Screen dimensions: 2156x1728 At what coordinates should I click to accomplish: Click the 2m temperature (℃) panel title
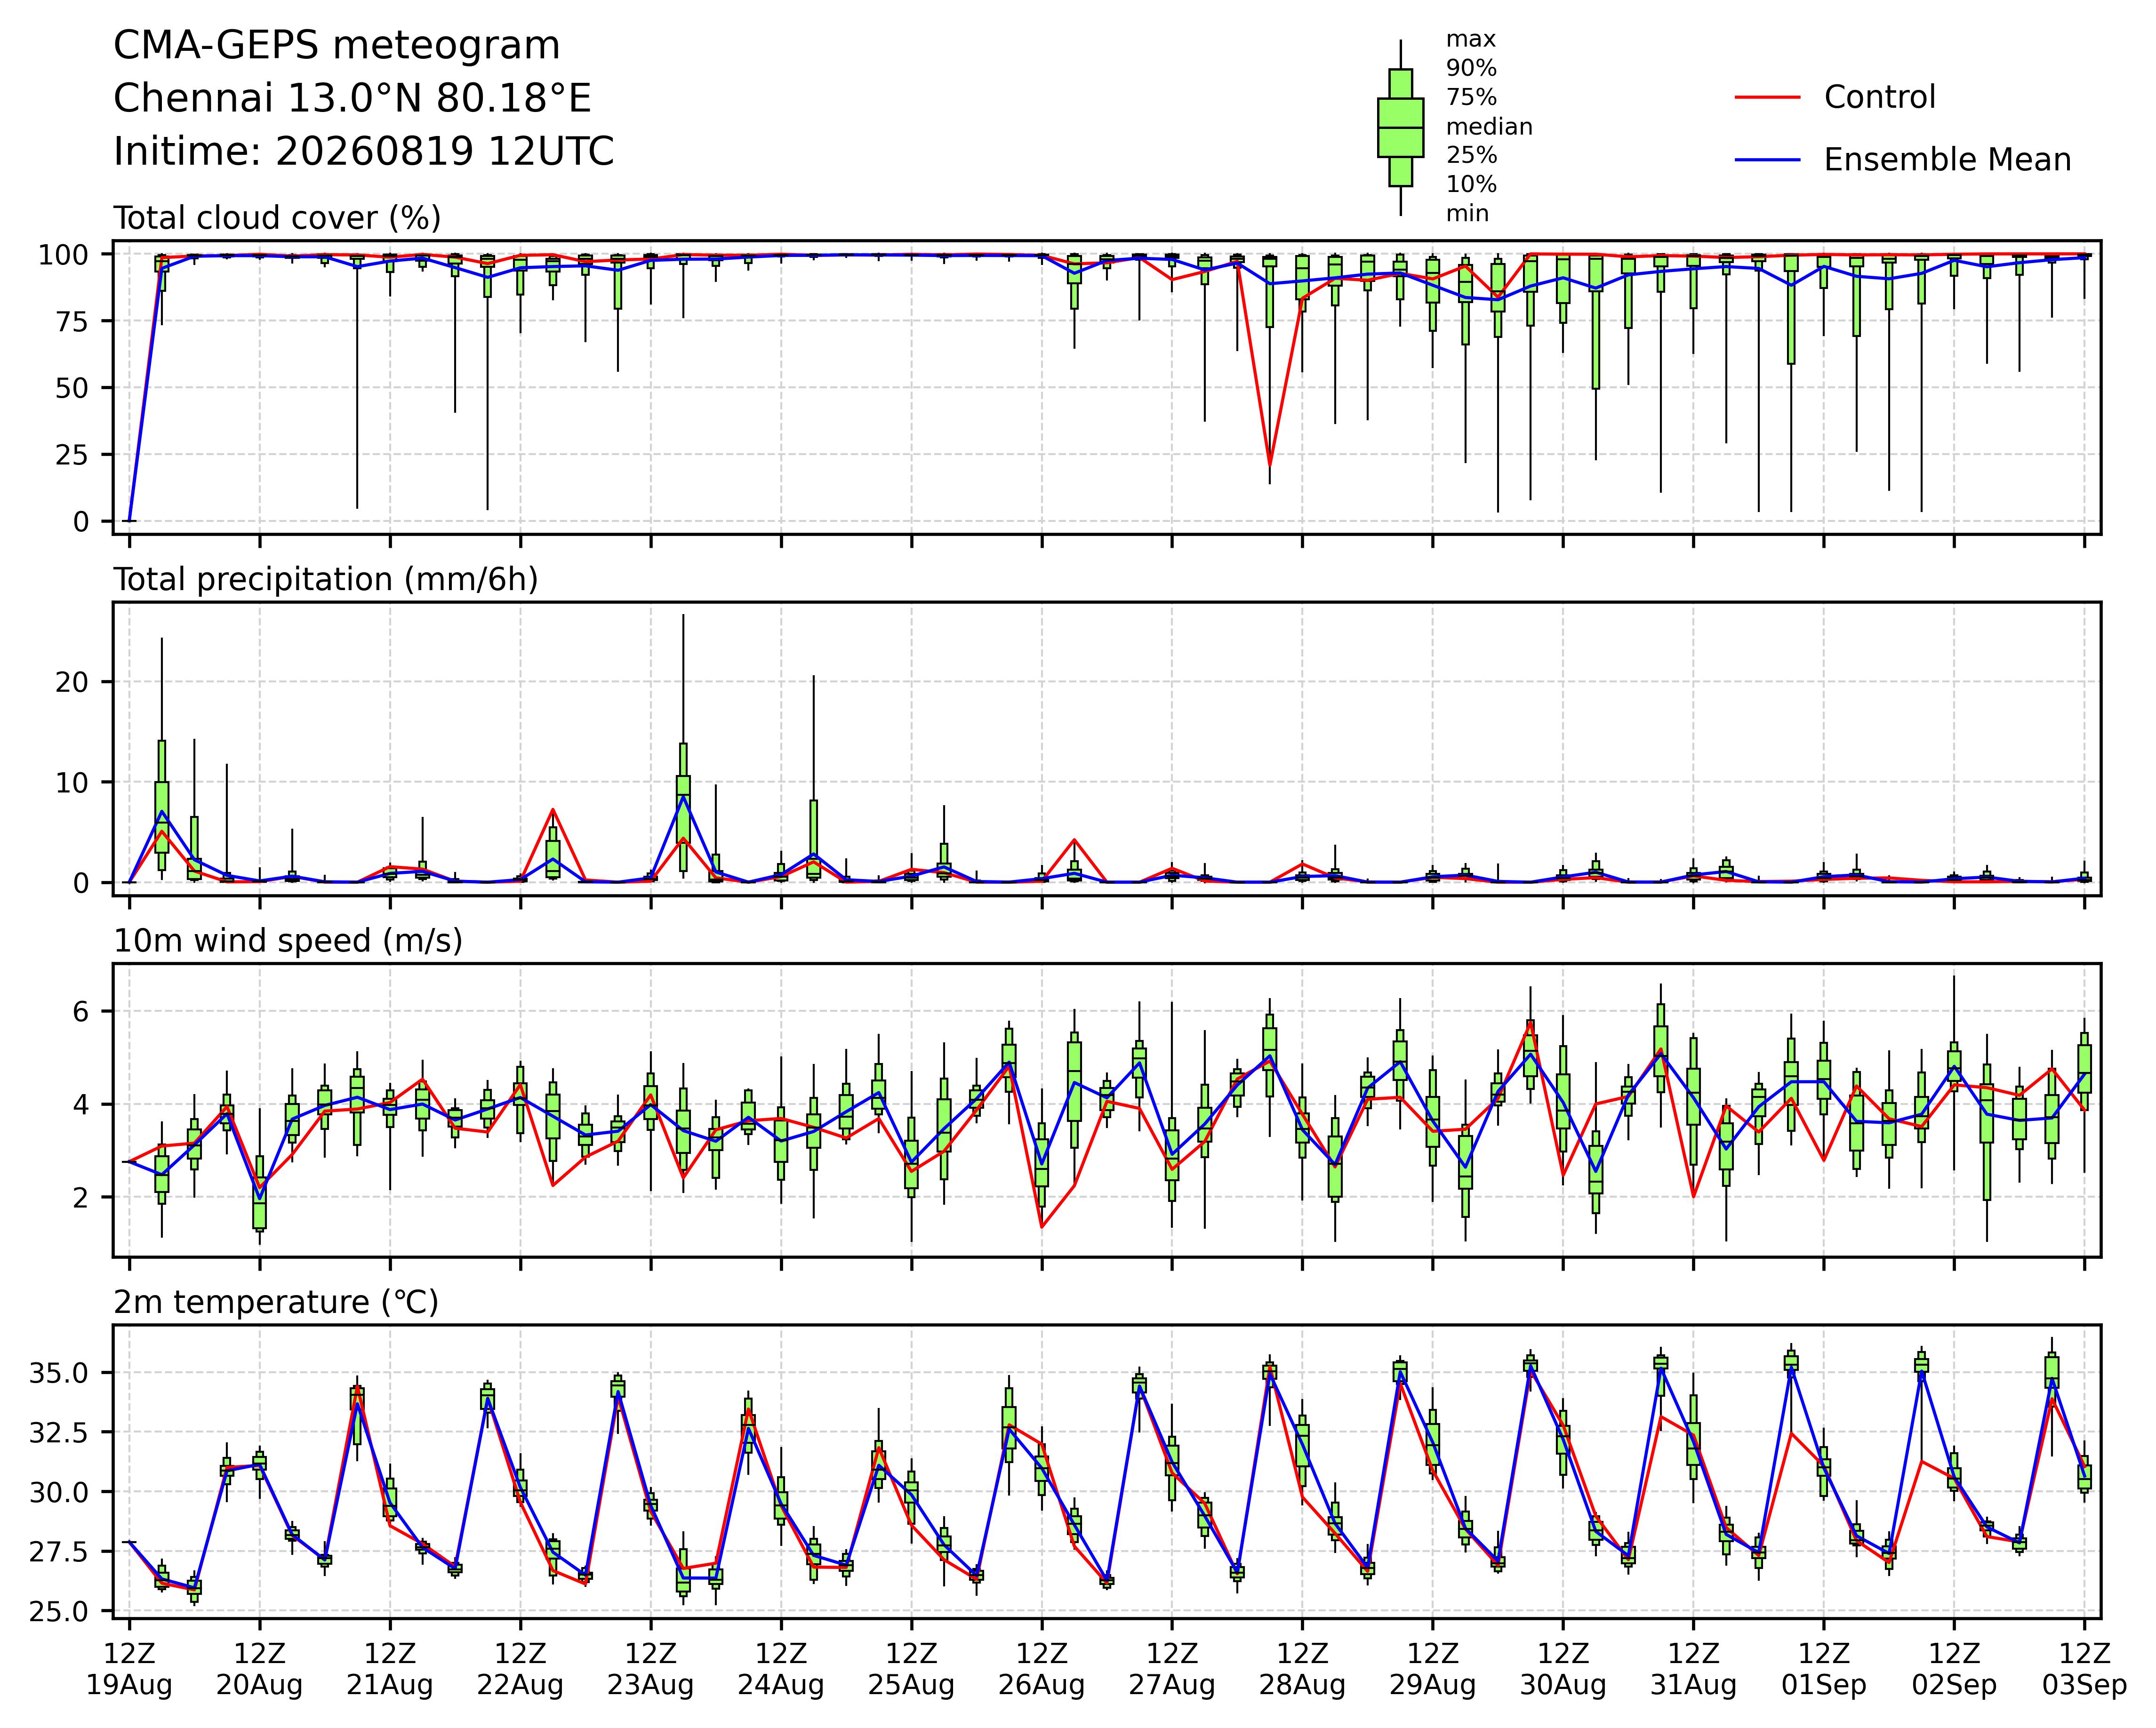pyautogui.click(x=276, y=1302)
